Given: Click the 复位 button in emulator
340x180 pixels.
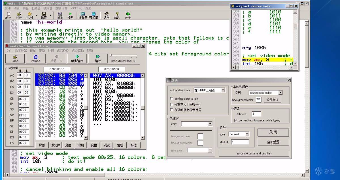Looking at the screenshot, I should pos(68,145).
